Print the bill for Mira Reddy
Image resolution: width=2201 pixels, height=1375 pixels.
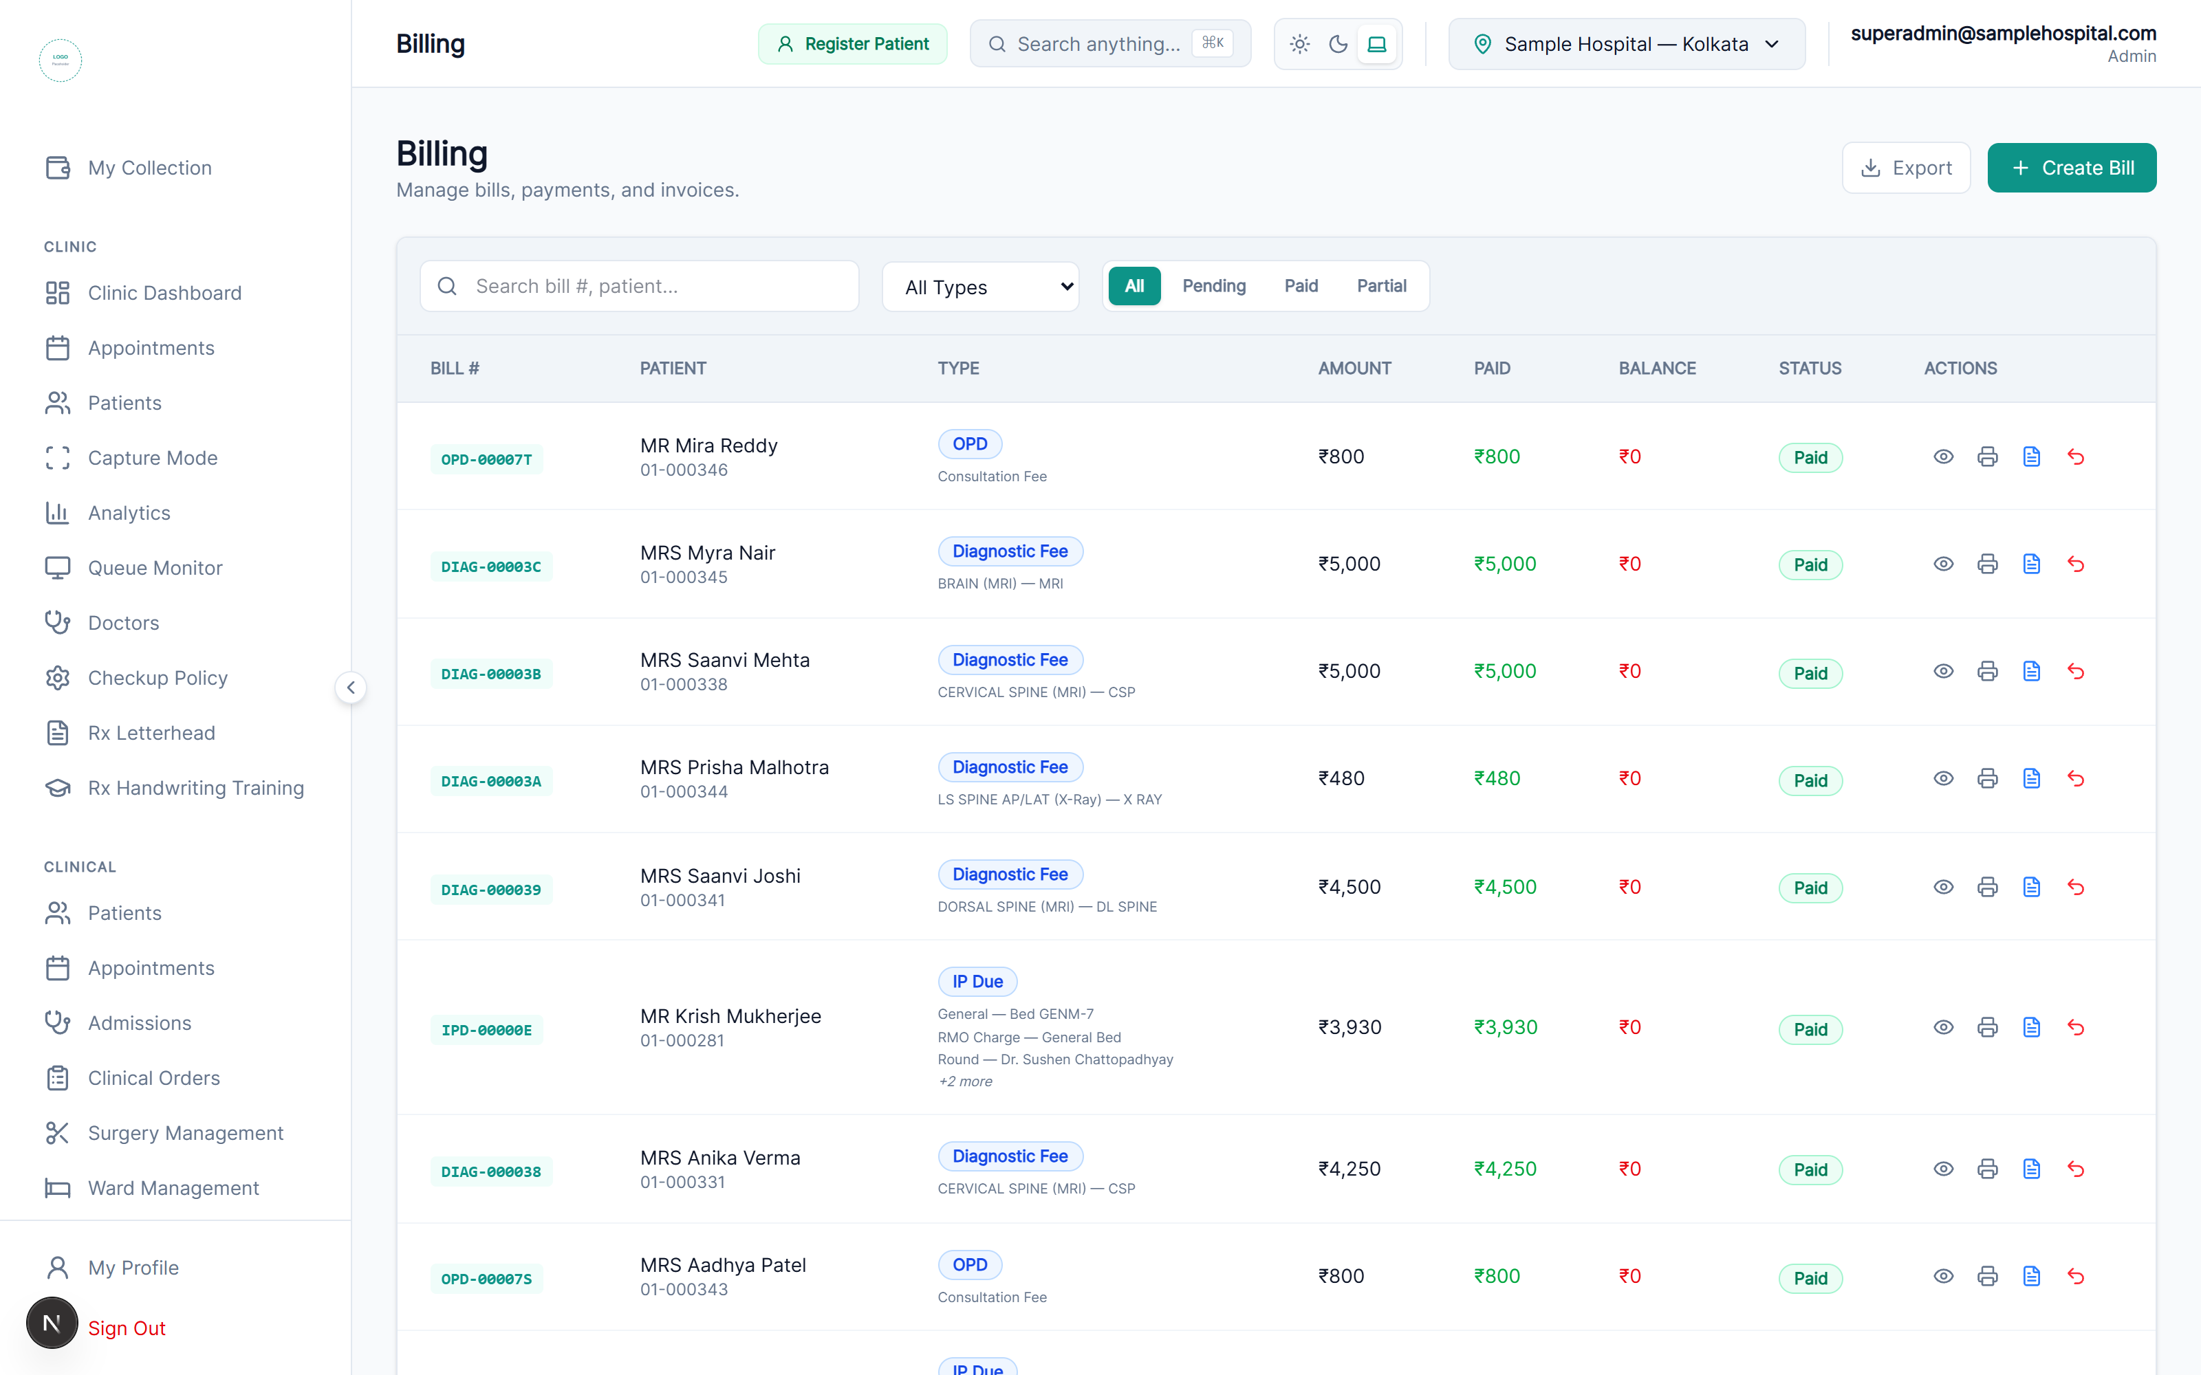click(x=1987, y=456)
